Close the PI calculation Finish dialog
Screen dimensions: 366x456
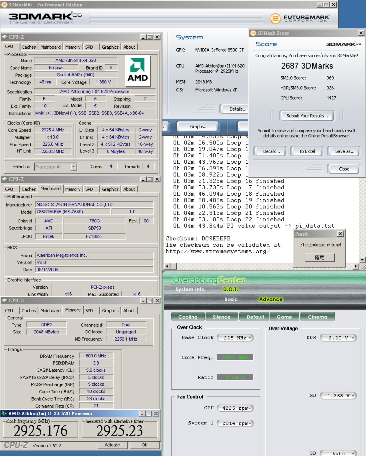(340, 234)
